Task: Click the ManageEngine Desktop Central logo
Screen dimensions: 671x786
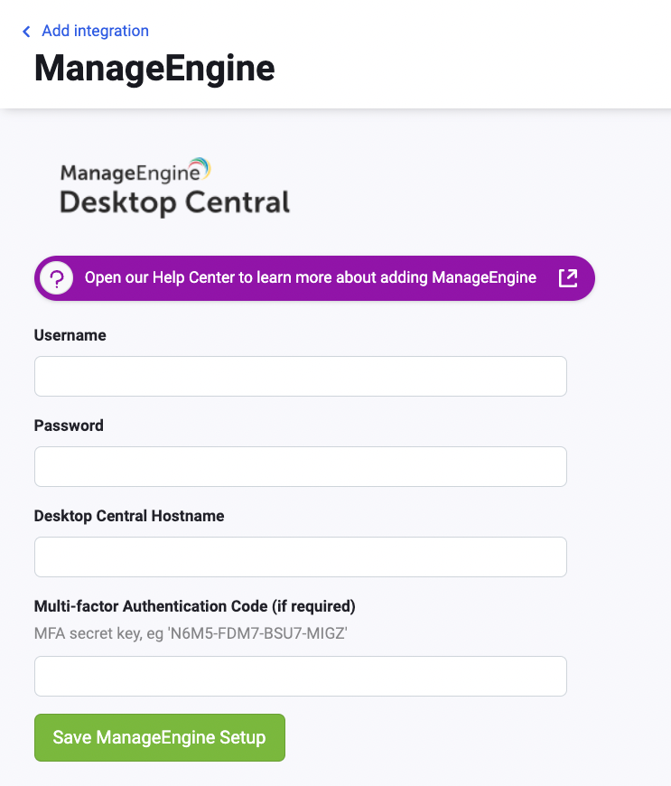Action: tap(173, 187)
